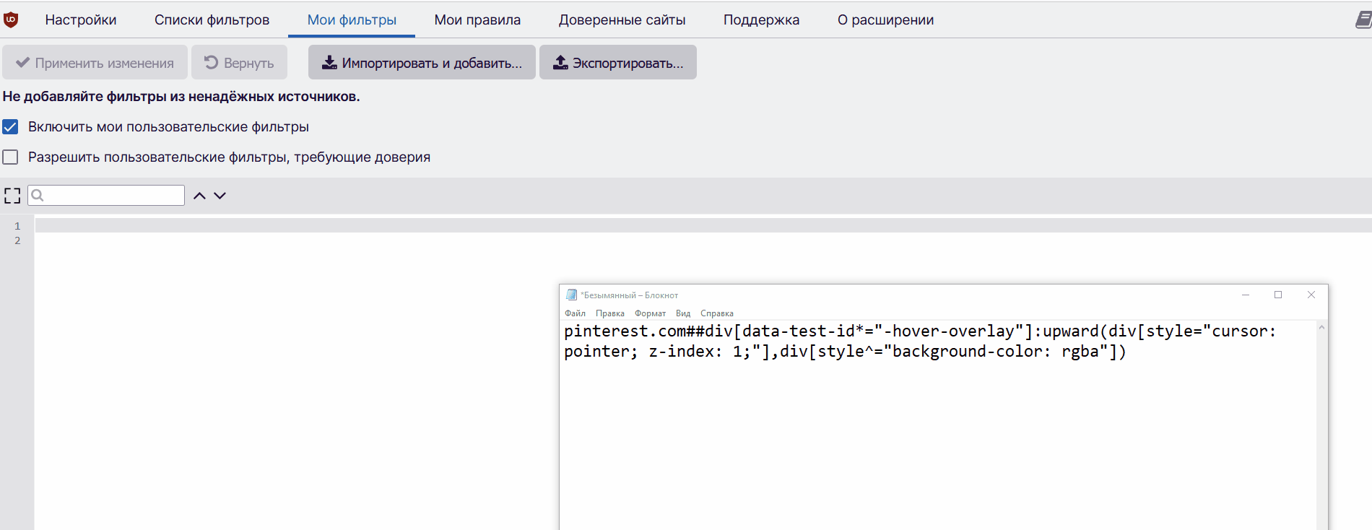Click the pinterest.com filter text in Notepad
Screen dimensions: 1372x530
coord(920,341)
